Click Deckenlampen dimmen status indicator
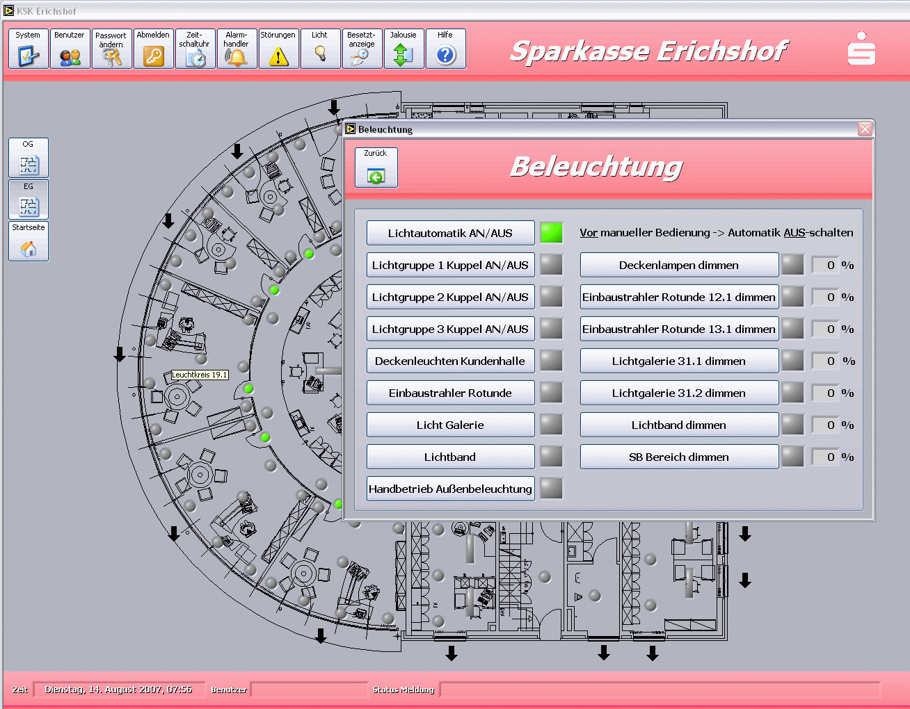The image size is (910, 709). click(792, 265)
